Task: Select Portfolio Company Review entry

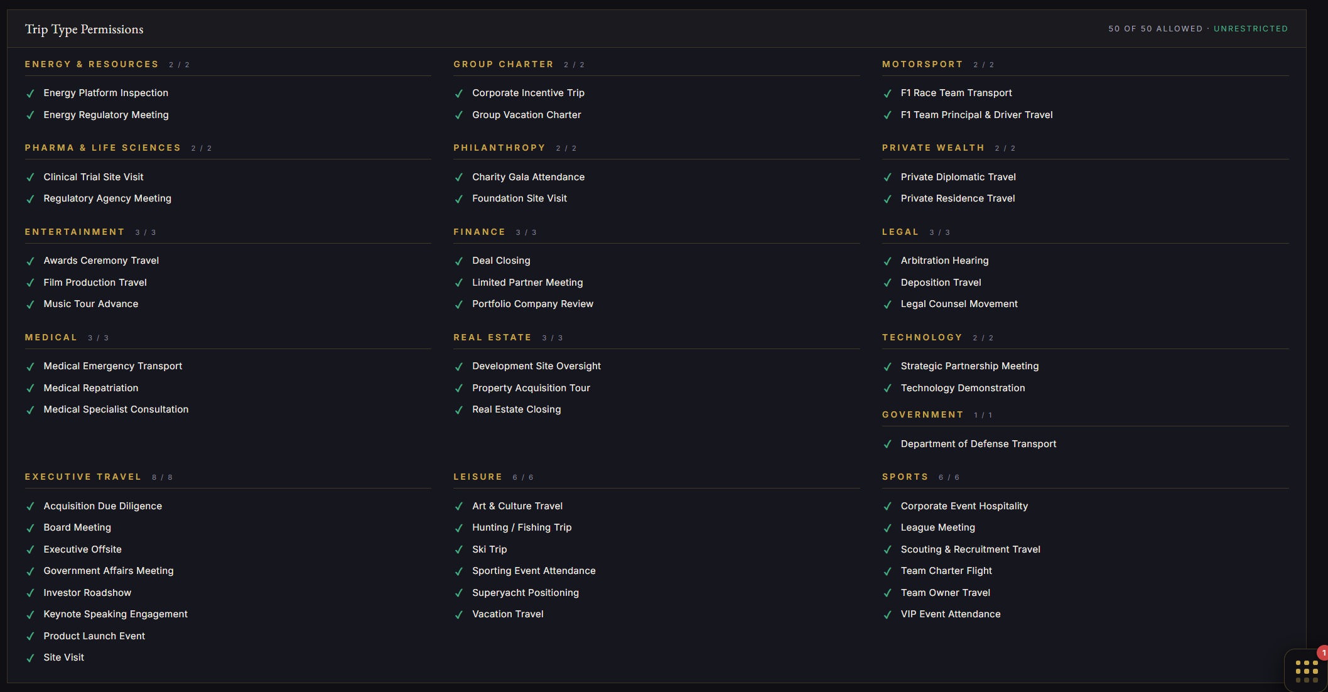Action: click(533, 304)
